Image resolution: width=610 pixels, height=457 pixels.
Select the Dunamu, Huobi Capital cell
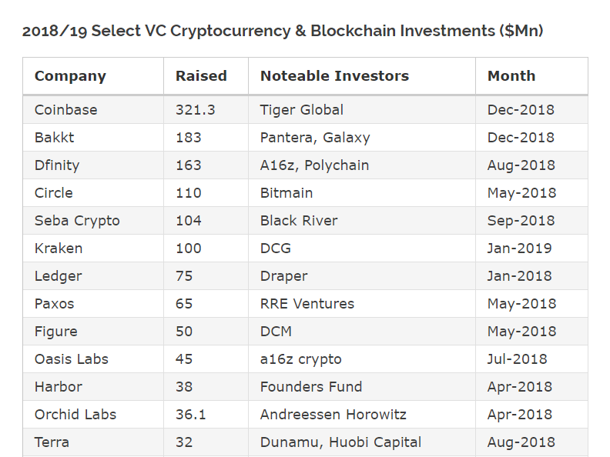click(340, 442)
